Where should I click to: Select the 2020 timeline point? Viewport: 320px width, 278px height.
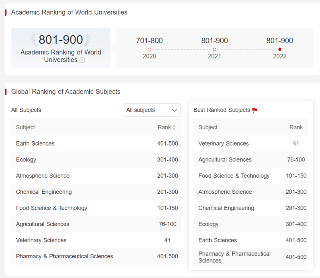149,49
